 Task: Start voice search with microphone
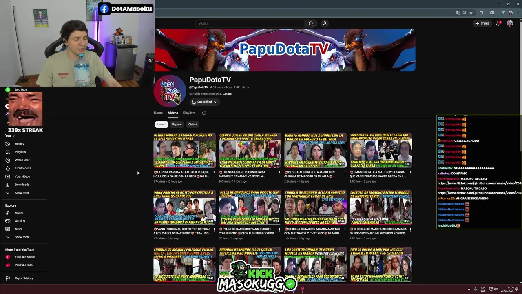325,23
